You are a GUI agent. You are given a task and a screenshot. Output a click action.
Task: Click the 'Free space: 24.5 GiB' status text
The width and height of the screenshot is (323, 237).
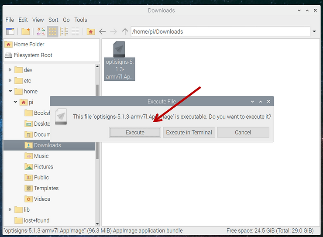251,230
